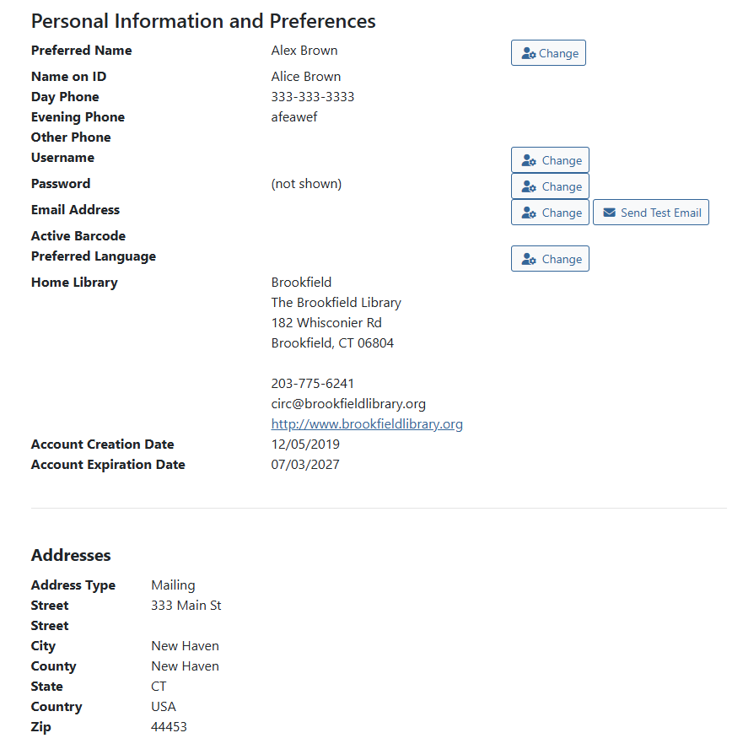Click the person-gear icon on Preferred Name Change

coord(529,52)
